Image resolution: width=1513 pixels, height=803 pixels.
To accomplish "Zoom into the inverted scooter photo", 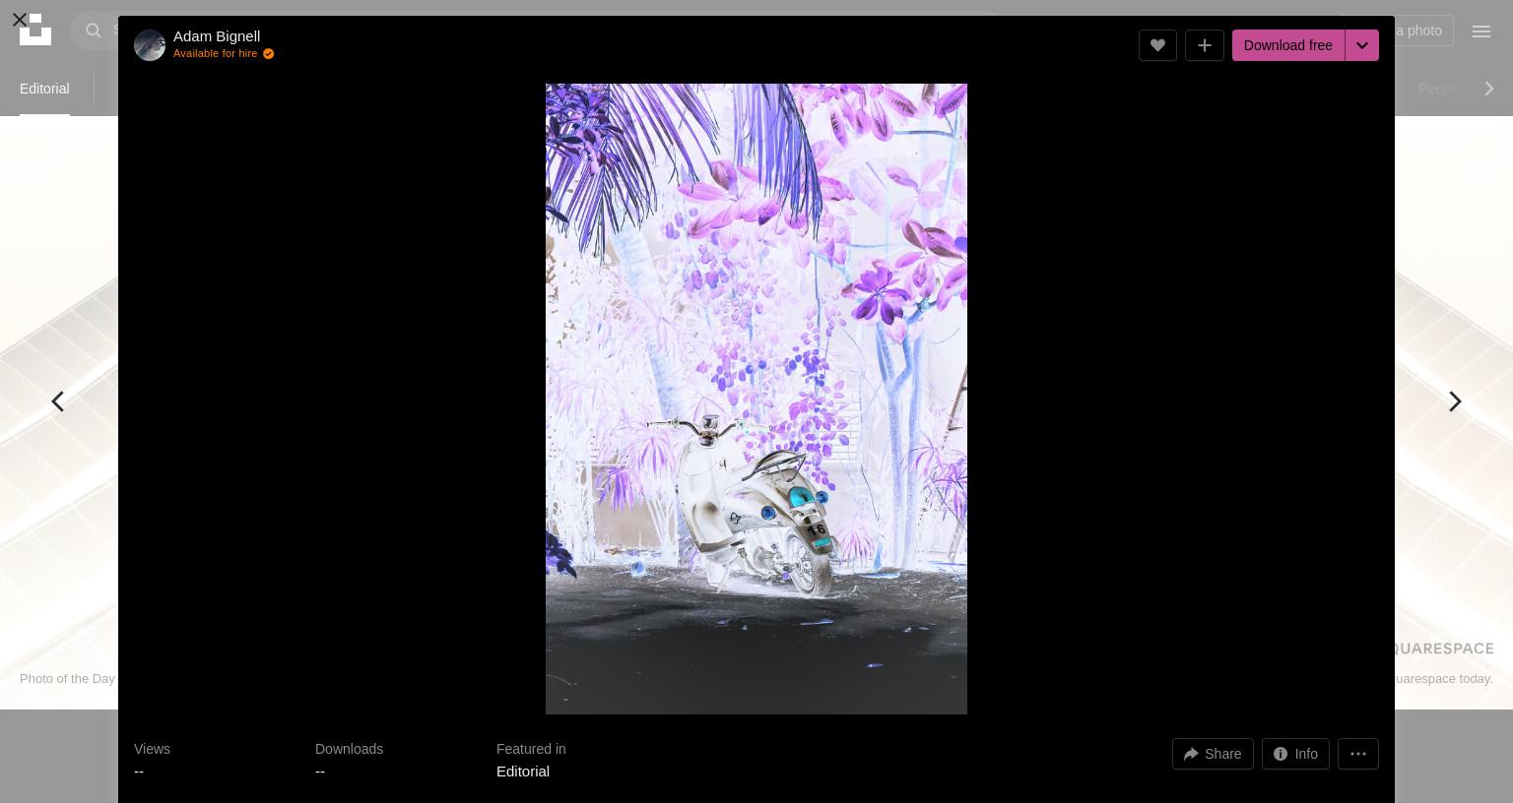I will point(756,399).
